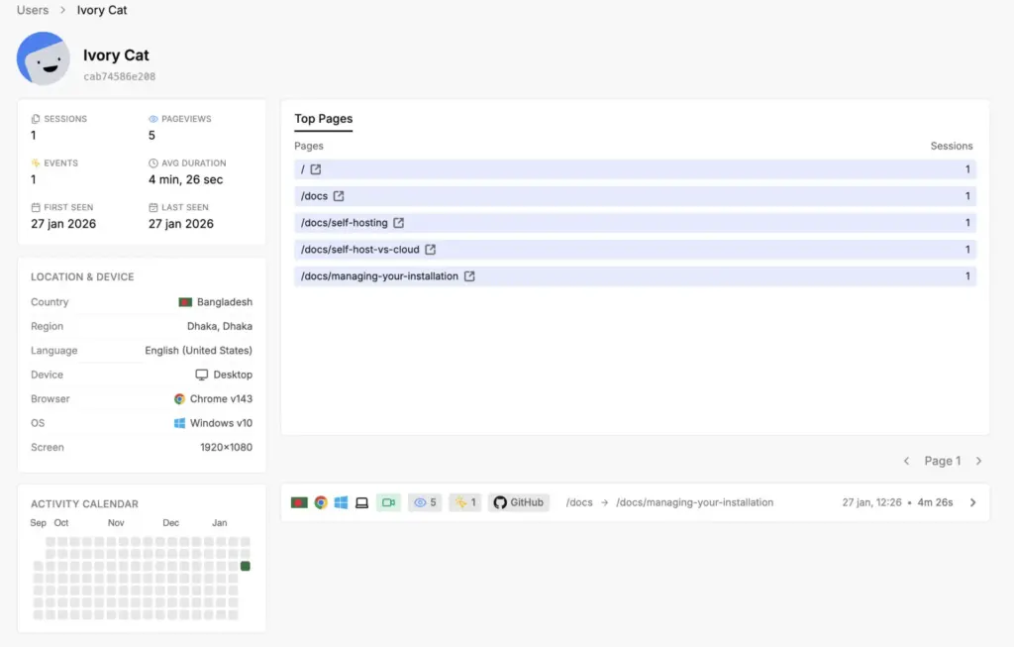Click the Bangladesh flag in session row
This screenshot has width=1014, height=647.
coord(299,502)
